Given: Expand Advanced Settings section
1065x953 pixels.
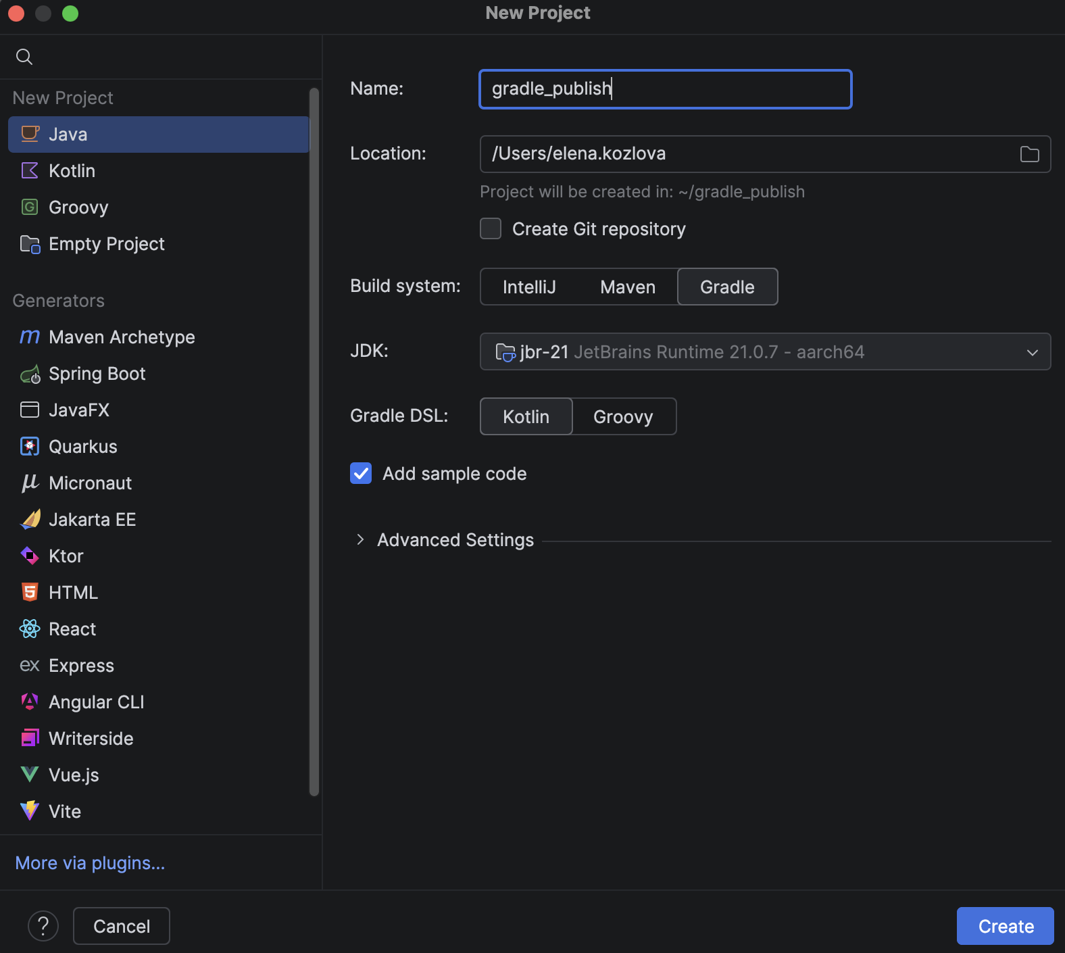Looking at the screenshot, I should 360,539.
